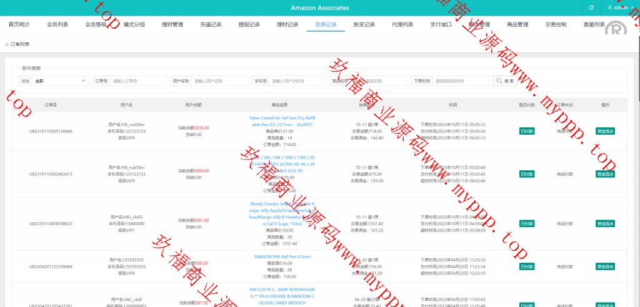
Task: Open the 账变记录 tab
Action: 364,24
